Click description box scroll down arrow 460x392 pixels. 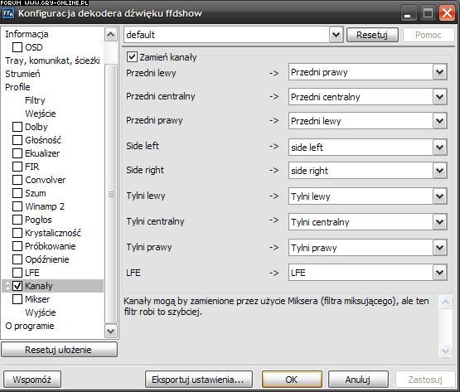click(x=445, y=351)
